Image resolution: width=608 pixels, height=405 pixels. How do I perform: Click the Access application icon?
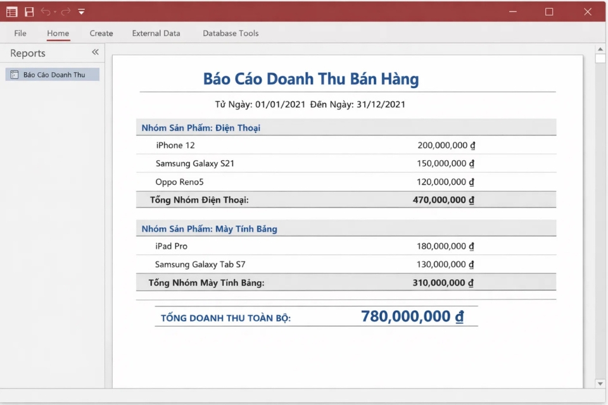tap(13, 11)
